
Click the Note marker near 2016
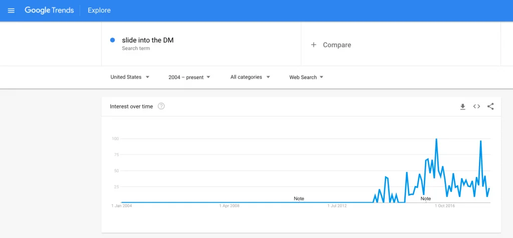tap(426, 198)
